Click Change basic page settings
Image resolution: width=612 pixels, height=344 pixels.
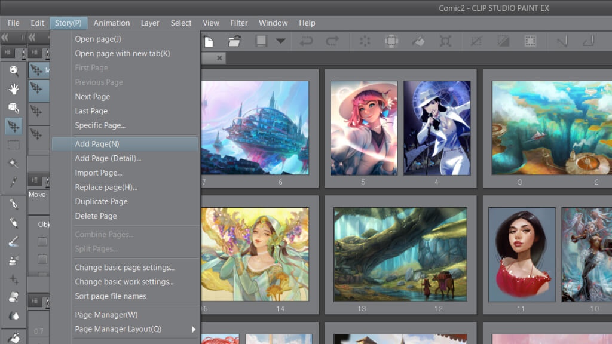pyautogui.click(x=124, y=268)
